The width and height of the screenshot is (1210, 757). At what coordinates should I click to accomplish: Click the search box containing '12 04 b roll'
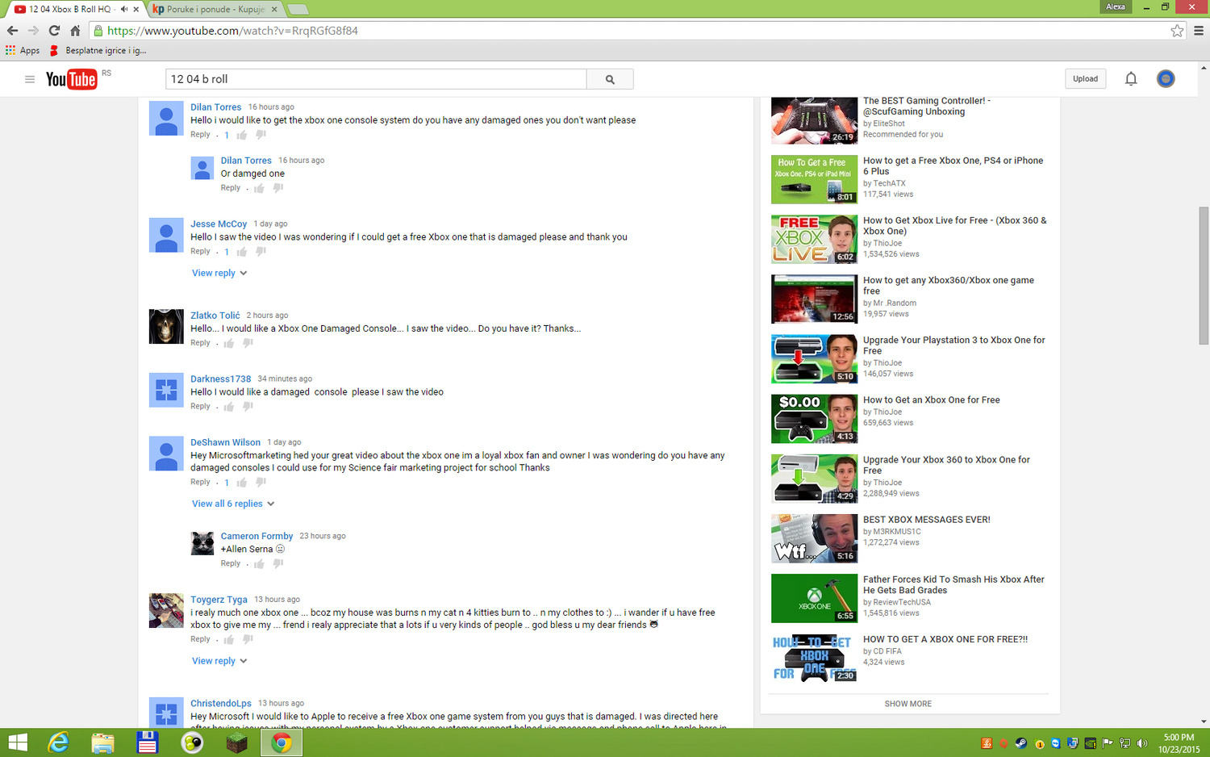376,79
